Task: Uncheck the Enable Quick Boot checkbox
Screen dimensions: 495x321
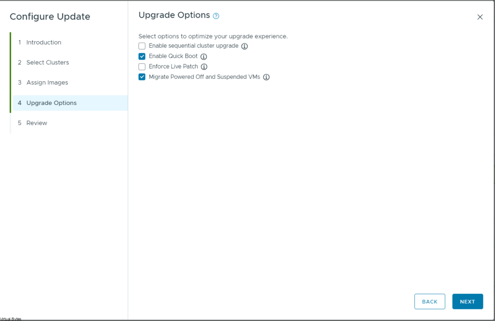Action: pos(142,56)
